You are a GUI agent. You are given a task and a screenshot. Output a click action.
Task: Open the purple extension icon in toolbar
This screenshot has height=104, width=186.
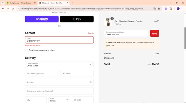click(166, 9)
